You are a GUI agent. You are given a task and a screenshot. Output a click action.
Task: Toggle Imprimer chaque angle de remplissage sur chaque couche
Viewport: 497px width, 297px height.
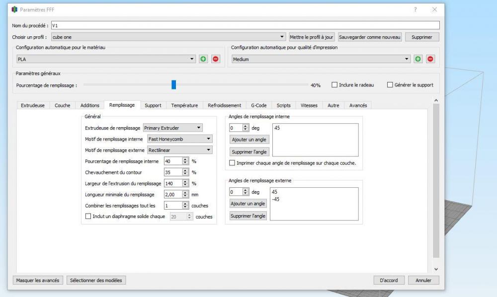pyautogui.click(x=232, y=163)
